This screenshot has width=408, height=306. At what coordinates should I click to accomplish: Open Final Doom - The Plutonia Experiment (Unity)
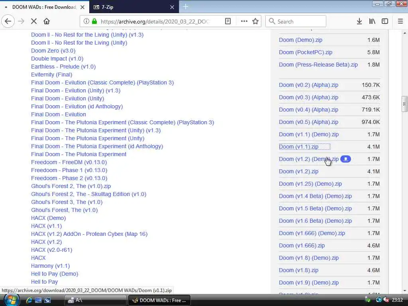(87, 138)
